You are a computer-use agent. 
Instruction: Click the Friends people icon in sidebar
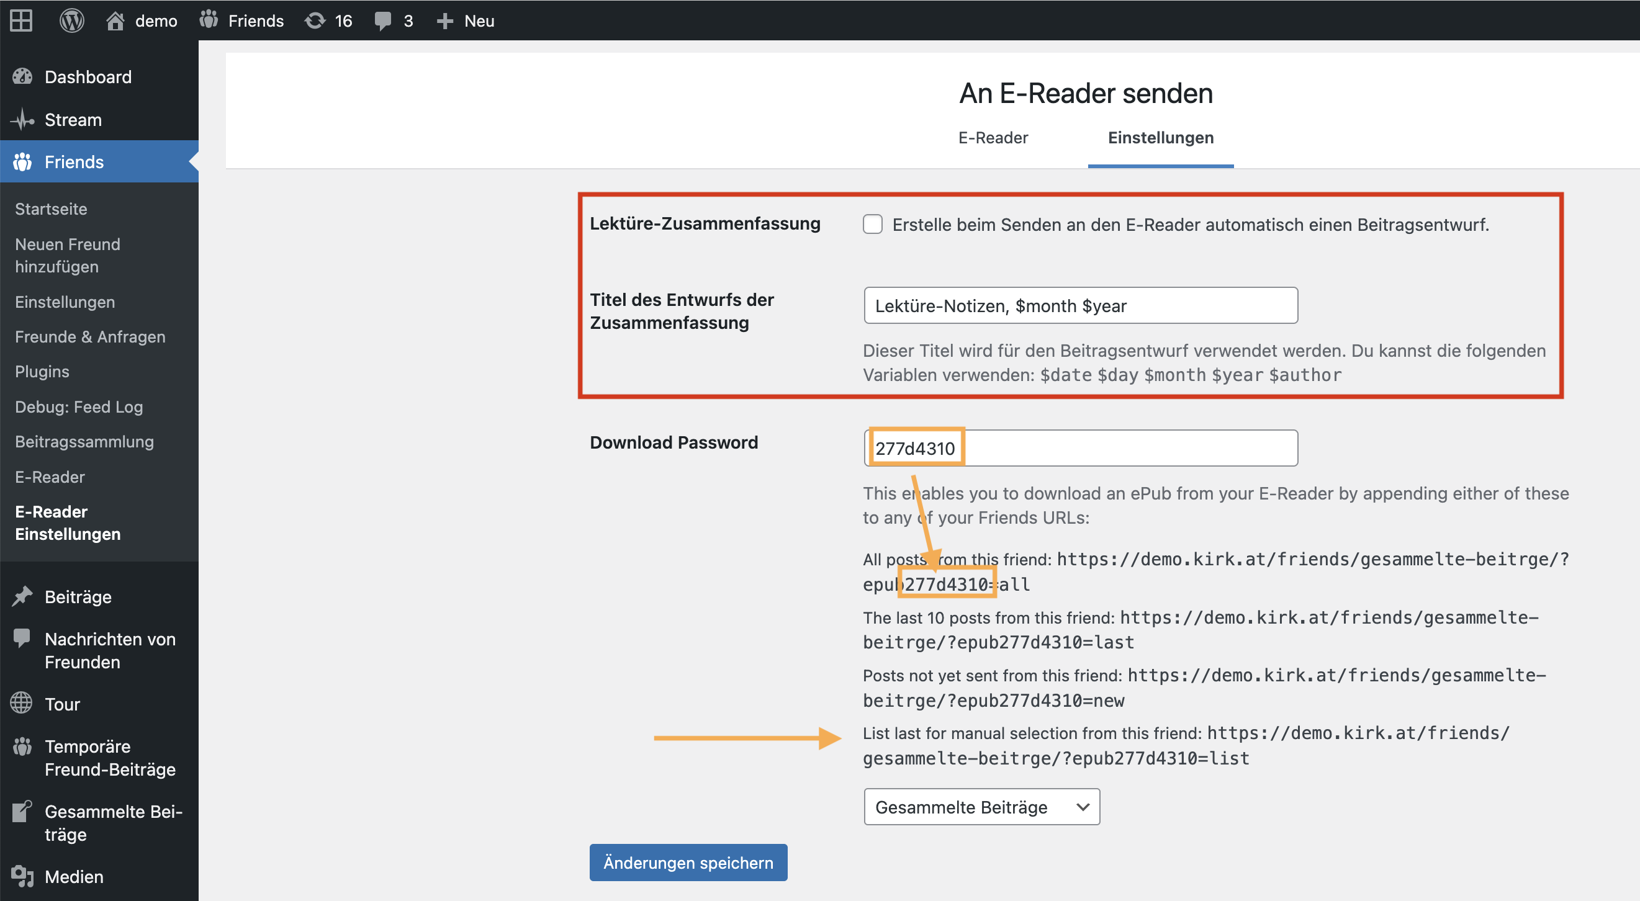[x=22, y=161]
